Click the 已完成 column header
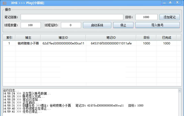This screenshot has width=184, height=116. (166, 37)
